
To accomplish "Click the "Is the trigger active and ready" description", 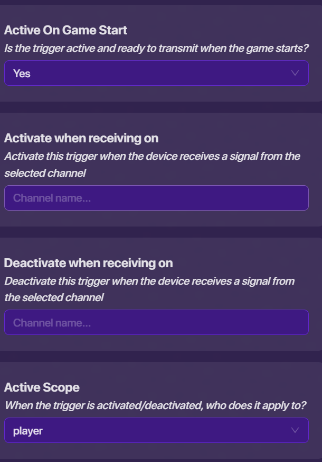I will pyautogui.click(x=156, y=48).
